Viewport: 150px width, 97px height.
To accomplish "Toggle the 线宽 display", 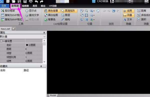I will (128, 11).
